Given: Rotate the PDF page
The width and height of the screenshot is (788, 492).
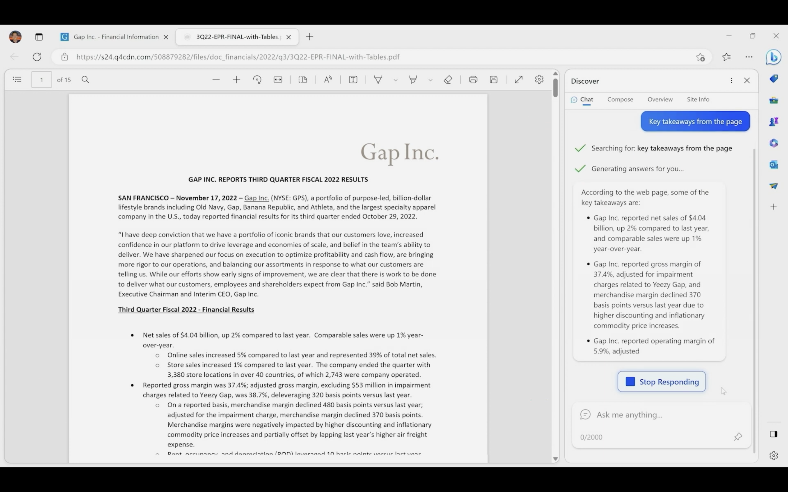Looking at the screenshot, I should [x=257, y=80].
